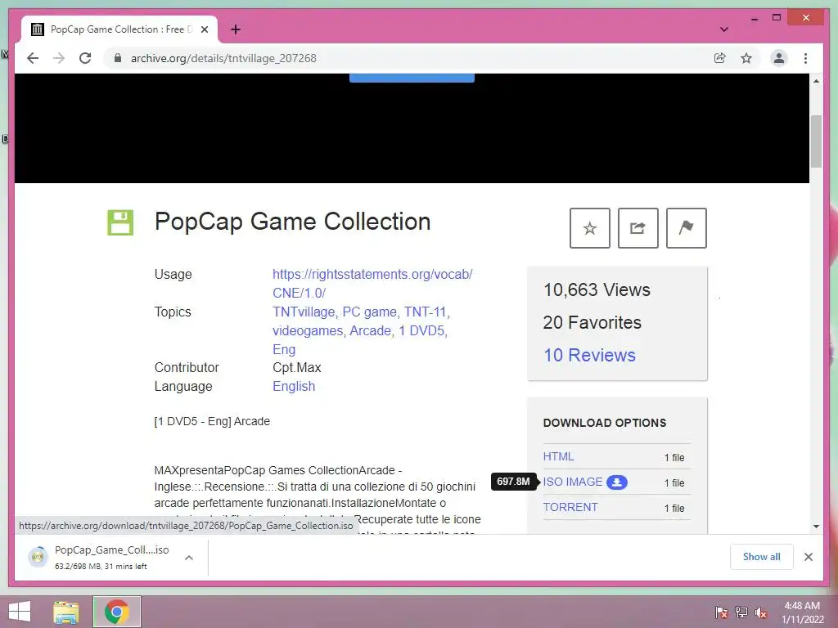Open the Action Center flag tray icon

(721, 612)
